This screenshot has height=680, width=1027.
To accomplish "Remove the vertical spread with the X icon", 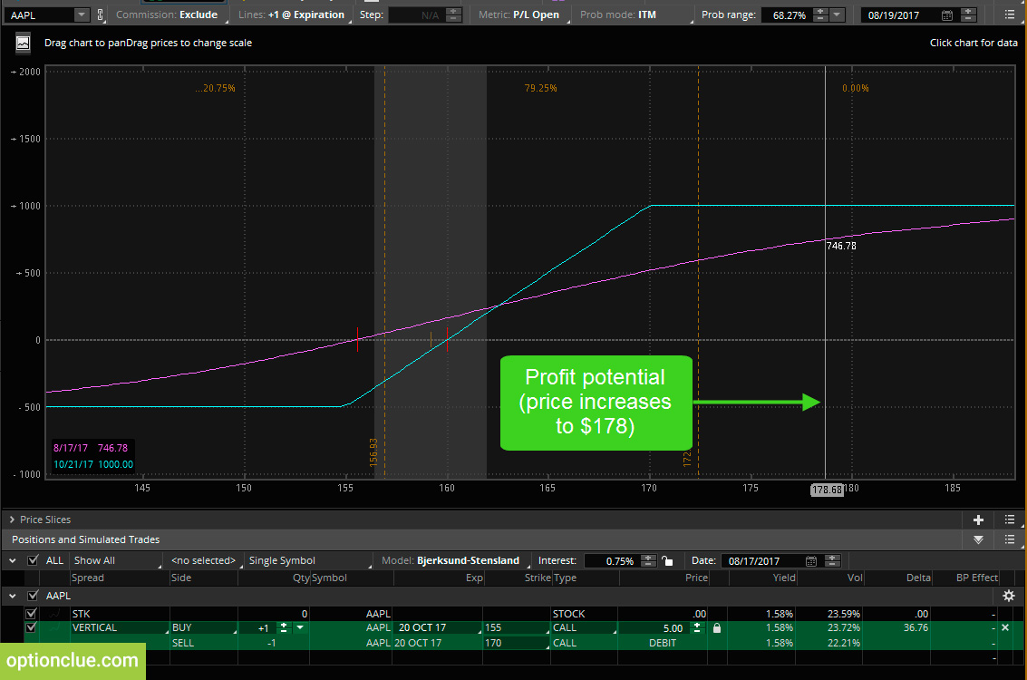I will (1004, 627).
